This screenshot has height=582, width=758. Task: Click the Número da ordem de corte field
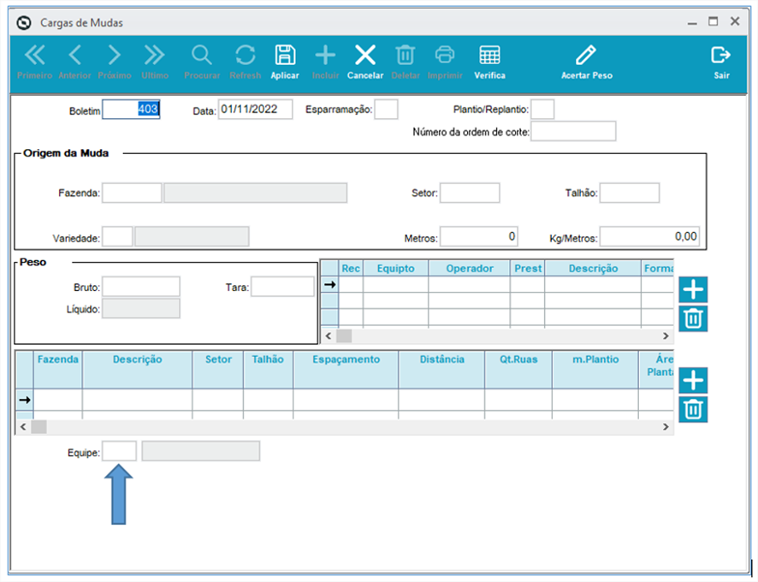point(573,131)
